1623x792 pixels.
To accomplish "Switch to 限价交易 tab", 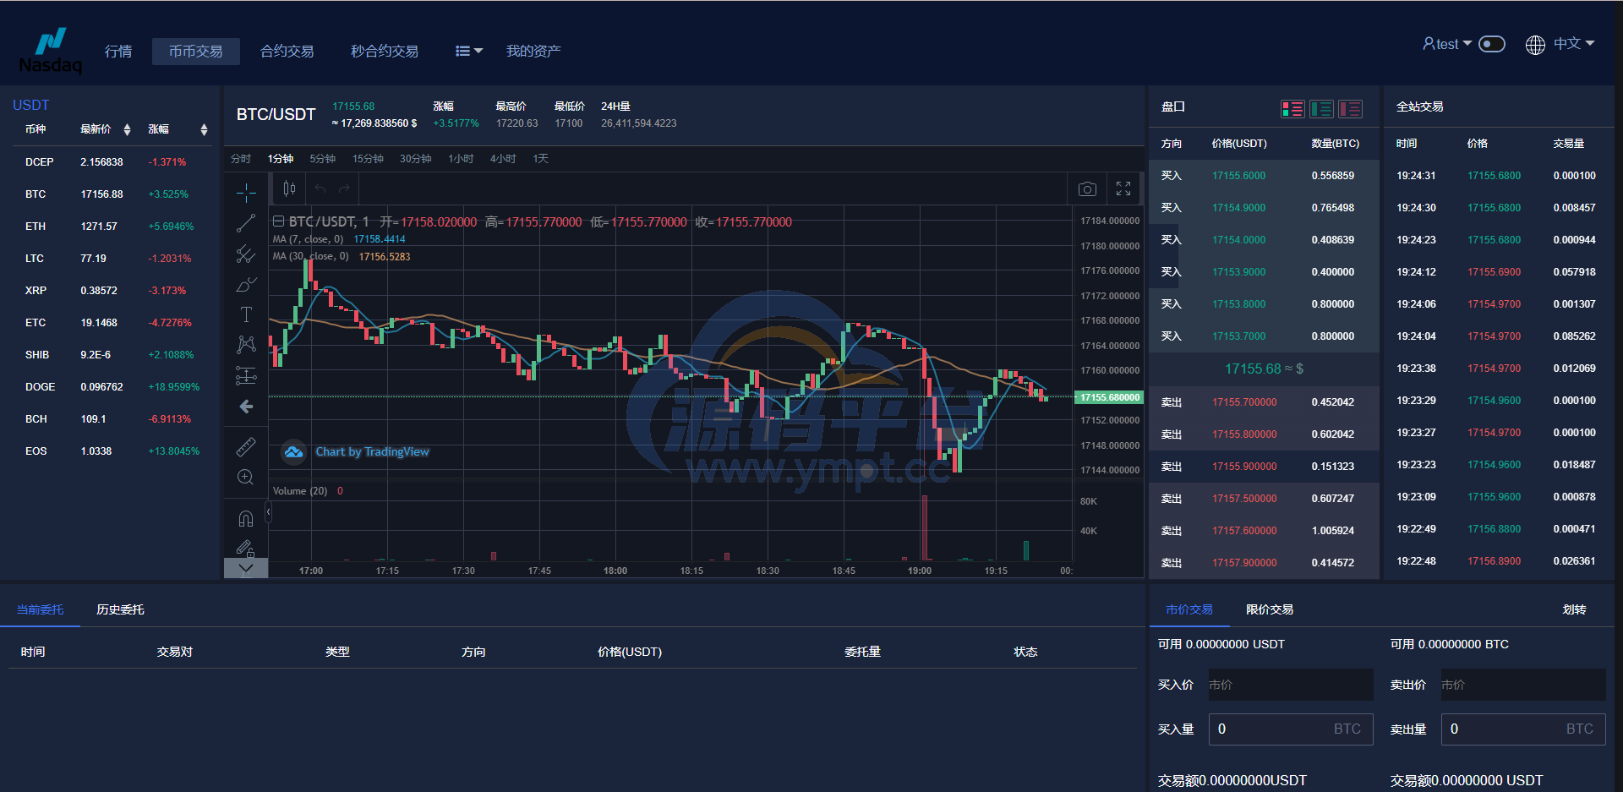I will pyautogui.click(x=1270, y=609).
